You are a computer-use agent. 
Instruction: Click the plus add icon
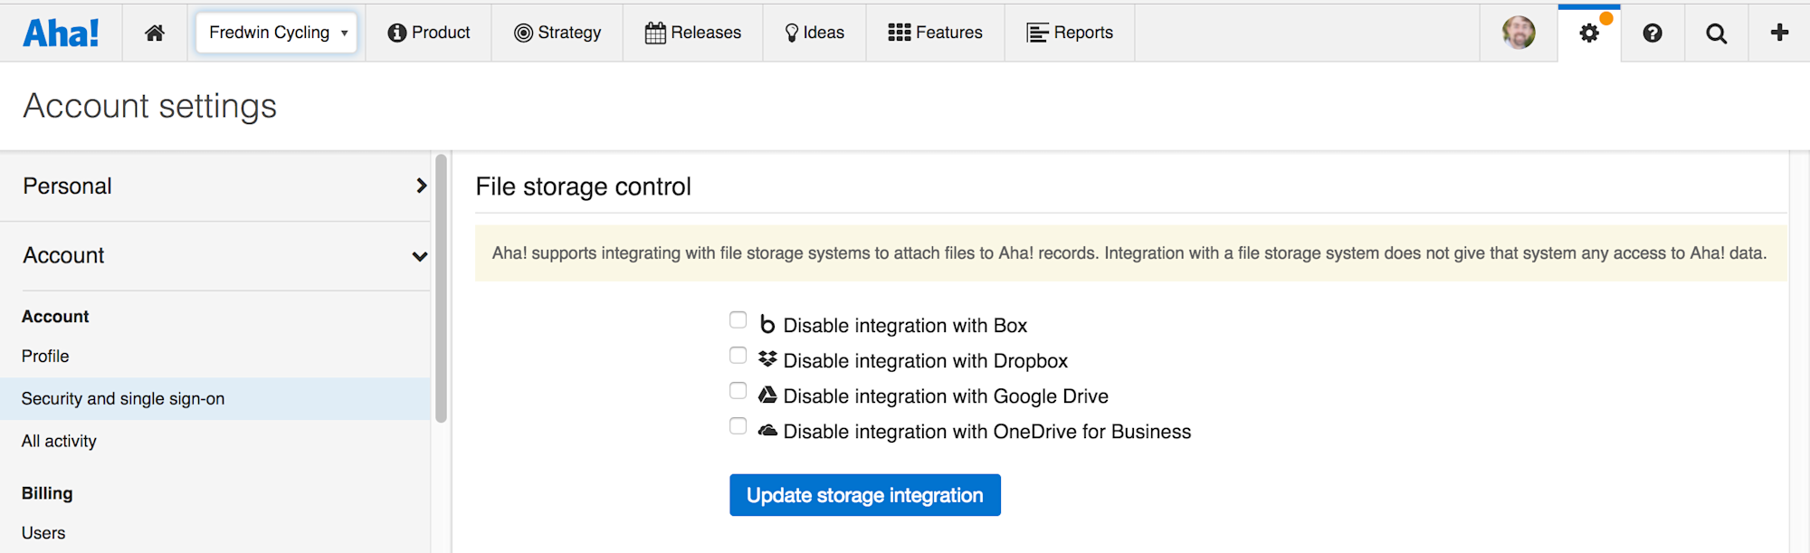[1779, 33]
